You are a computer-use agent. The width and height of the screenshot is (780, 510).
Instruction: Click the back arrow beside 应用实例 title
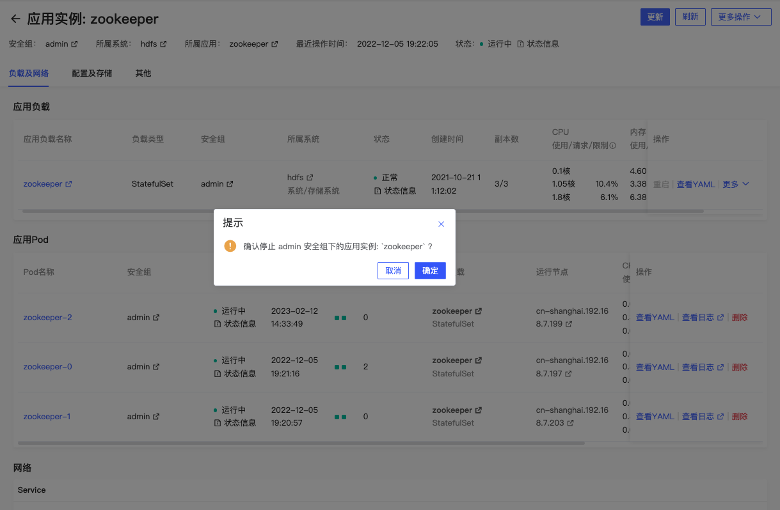pyautogui.click(x=15, y=19)
